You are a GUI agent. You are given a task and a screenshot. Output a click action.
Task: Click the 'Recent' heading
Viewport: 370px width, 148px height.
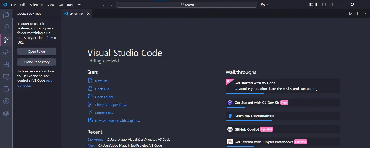[95, 132]
